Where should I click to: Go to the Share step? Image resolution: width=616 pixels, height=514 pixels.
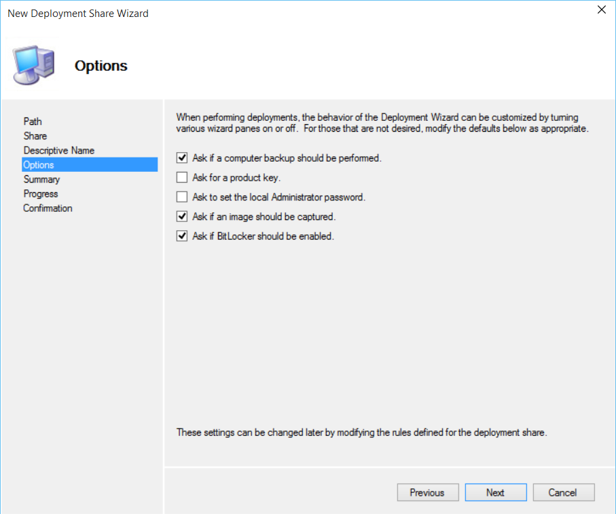tap(35, 136)
